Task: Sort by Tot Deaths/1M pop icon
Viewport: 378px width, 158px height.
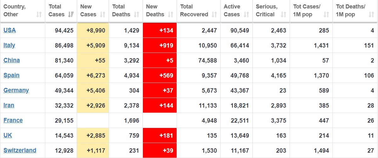Action: pos(371,14)
